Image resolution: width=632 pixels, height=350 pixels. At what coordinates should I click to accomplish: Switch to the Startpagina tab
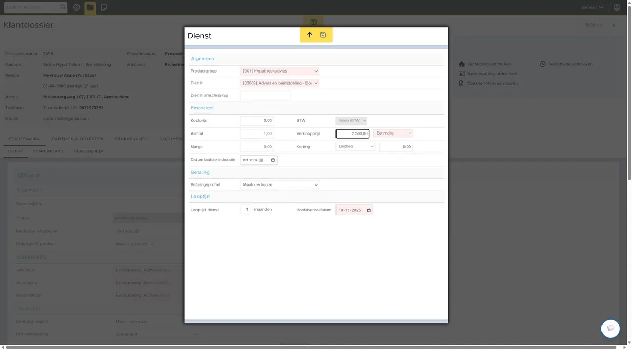pos(24,139)
